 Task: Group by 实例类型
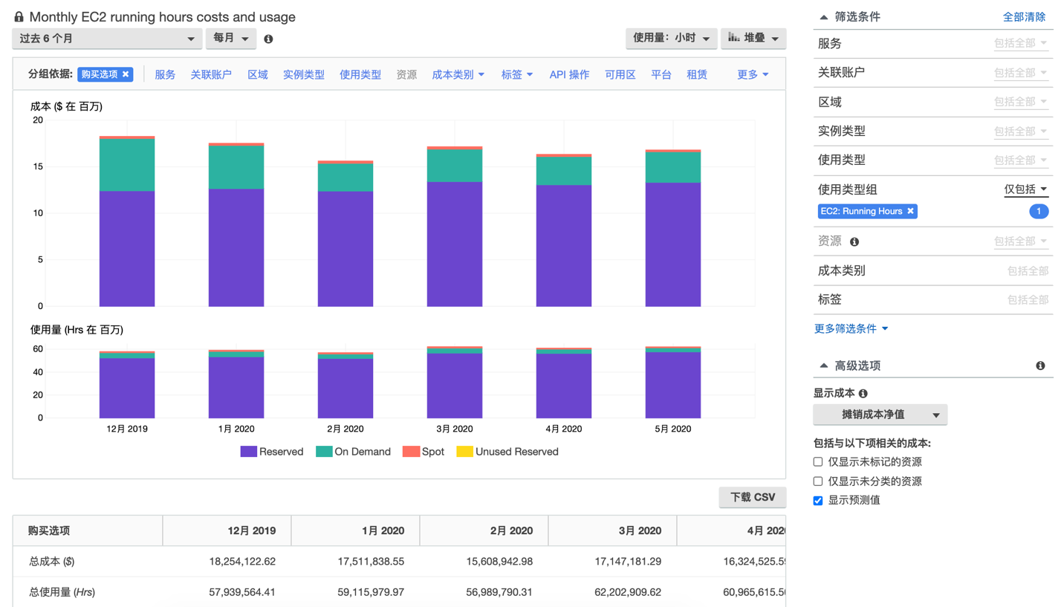tap(303, 74)
